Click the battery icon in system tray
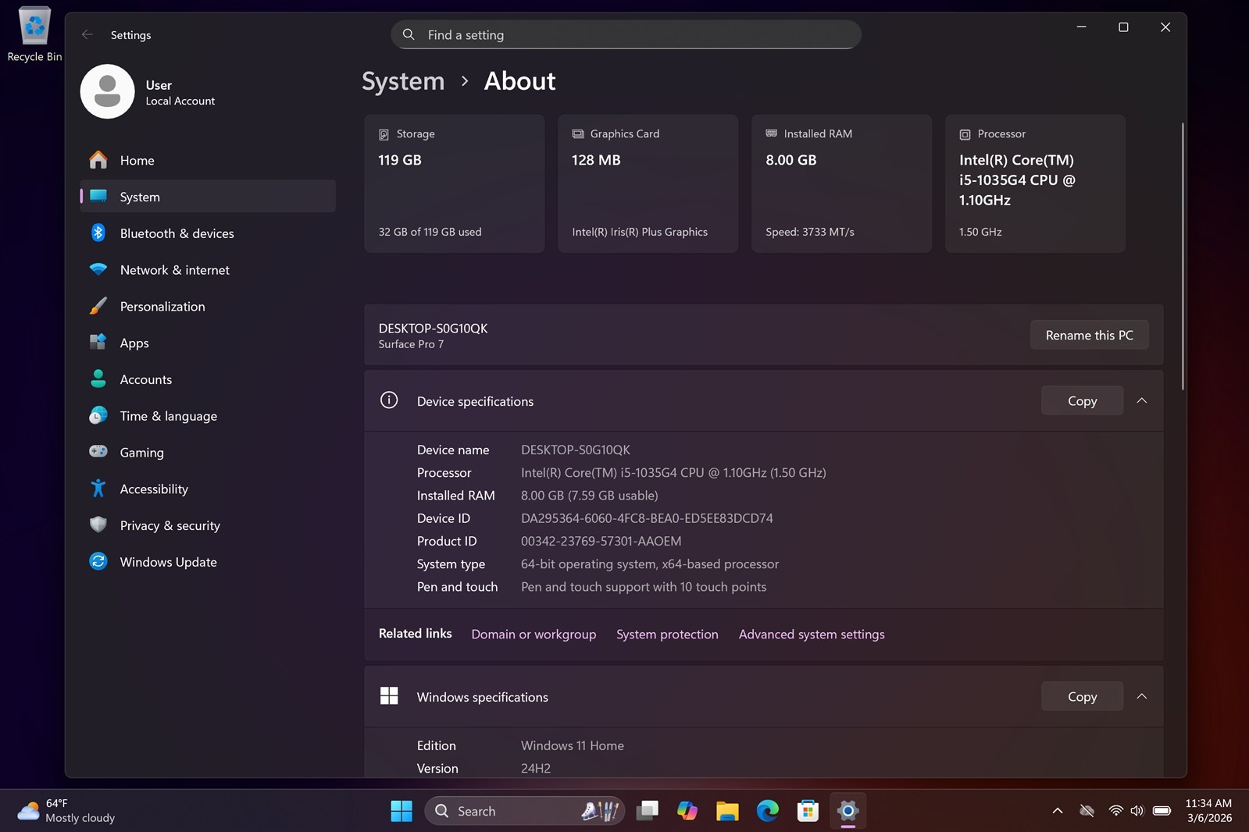The width and height of the screenshot is (1249, 832). click(1162, 811)
